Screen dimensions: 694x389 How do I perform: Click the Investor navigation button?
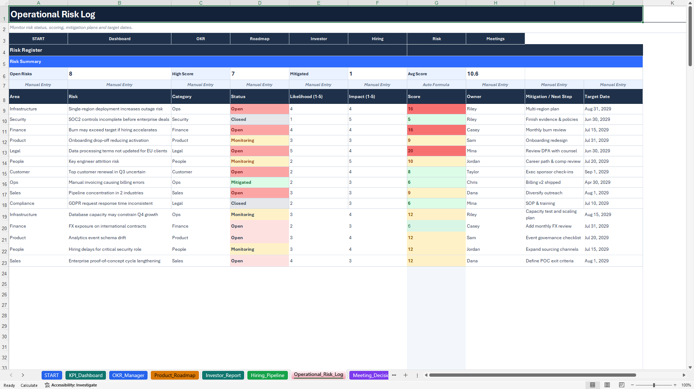(x=319, y=39)
